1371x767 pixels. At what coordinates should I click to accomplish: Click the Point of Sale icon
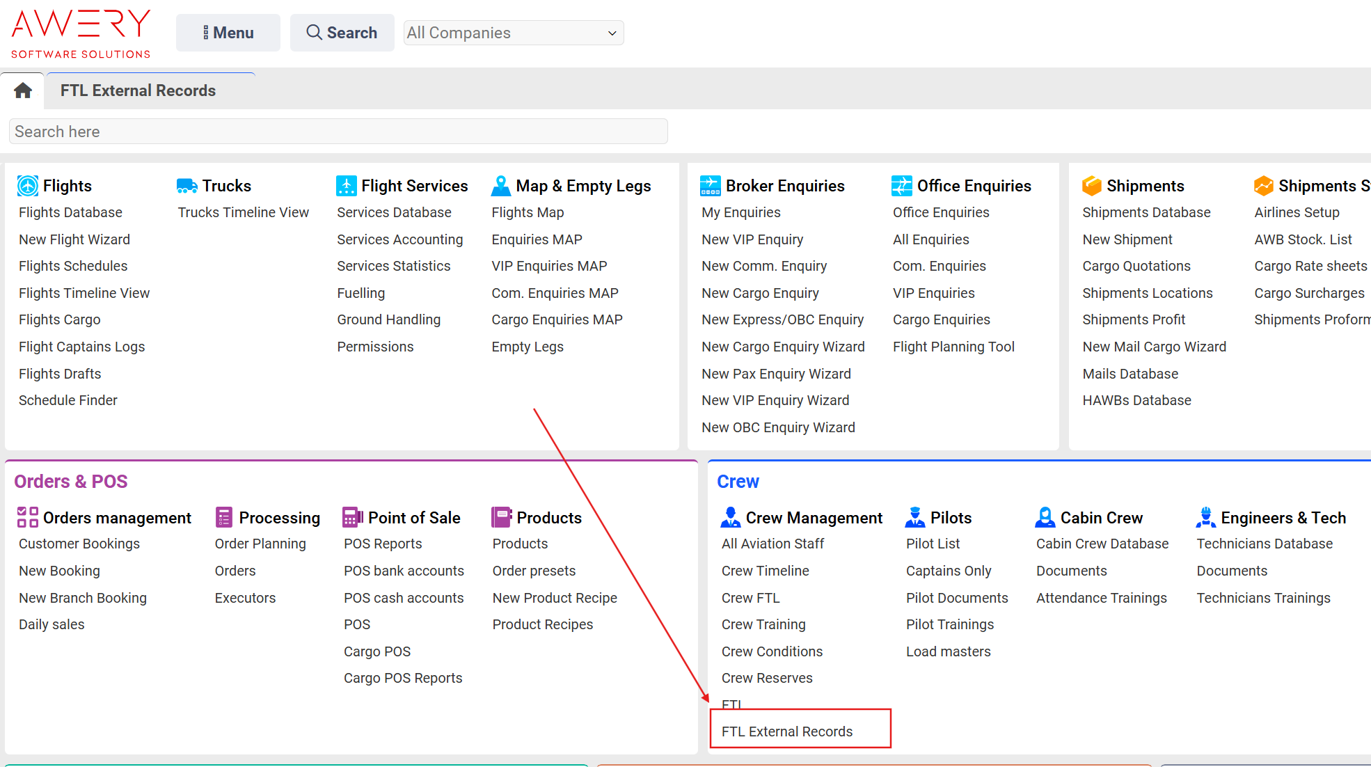point(352,517)
